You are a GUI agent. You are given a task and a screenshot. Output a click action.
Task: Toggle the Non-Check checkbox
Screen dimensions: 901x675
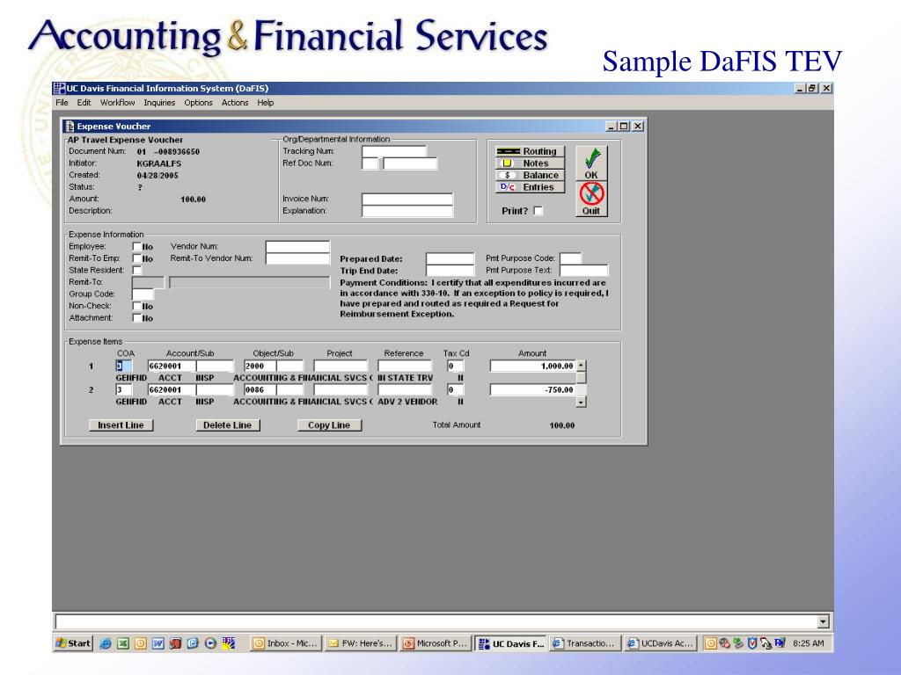136,306
